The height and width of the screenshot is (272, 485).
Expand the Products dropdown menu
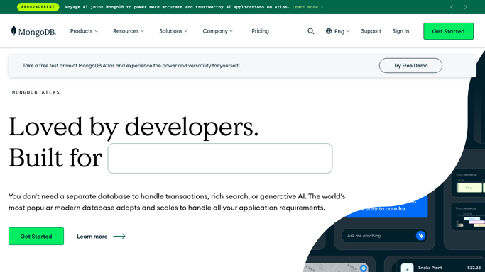84,31
